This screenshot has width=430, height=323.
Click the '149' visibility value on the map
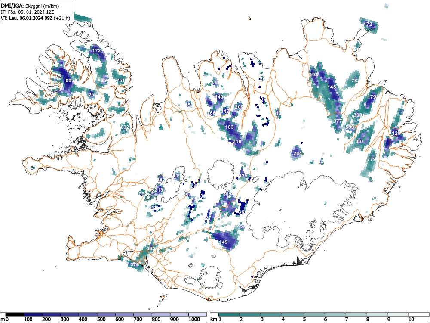[224, 242]
